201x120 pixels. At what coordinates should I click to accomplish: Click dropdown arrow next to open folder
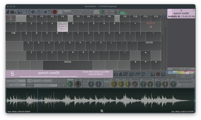click(16, 13)
